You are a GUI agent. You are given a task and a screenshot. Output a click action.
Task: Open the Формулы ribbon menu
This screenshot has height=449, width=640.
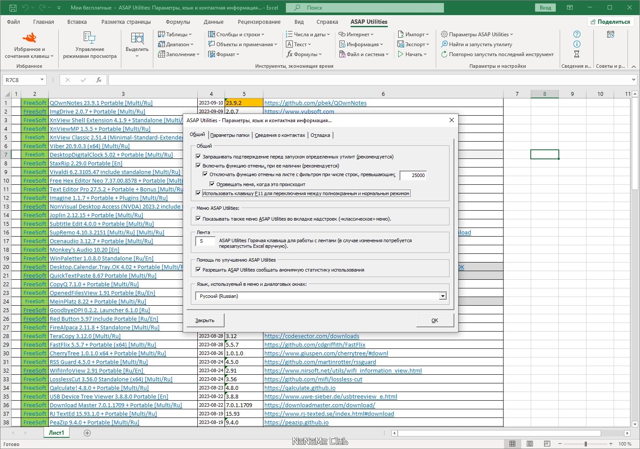point(304,54)
